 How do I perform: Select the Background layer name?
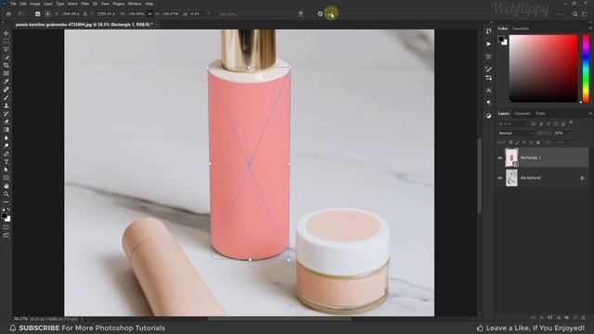(530, 178)
